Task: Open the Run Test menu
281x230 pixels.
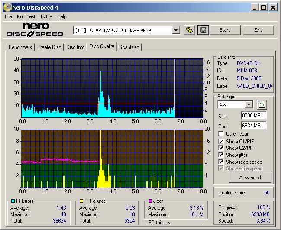Action: click(x=26, y=16)
